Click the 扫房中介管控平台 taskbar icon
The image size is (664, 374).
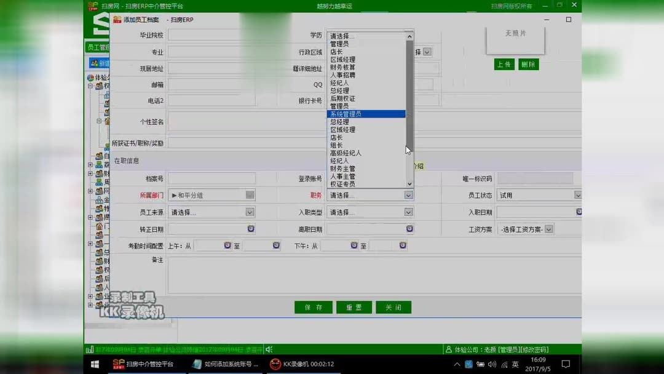(119, 364)
